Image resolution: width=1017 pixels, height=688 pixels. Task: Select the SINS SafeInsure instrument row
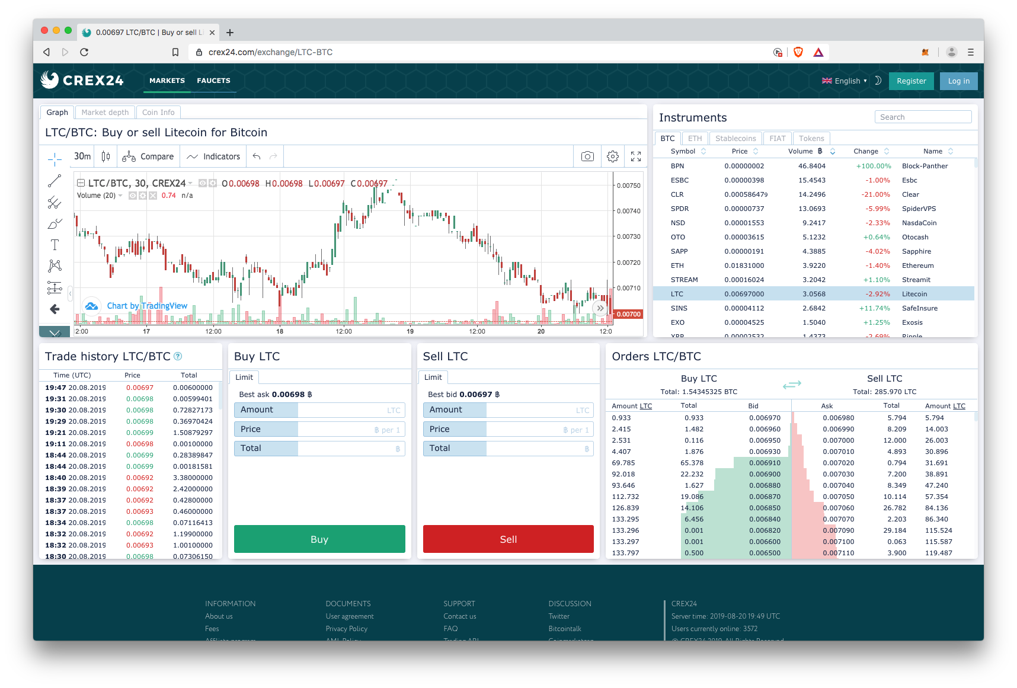click(x=813, y=308)
